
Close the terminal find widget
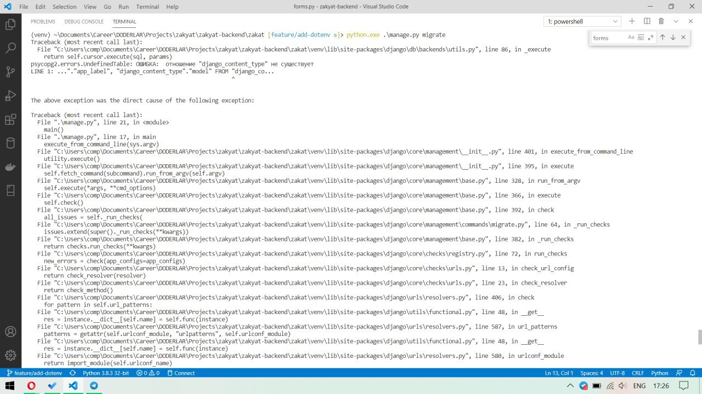683,38
